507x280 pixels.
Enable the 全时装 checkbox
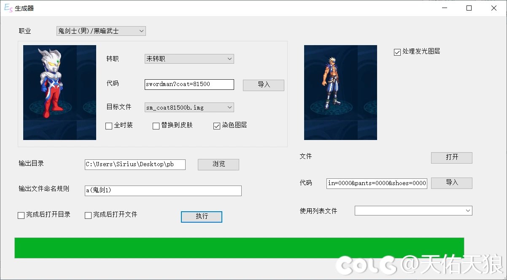pos(109,126)
